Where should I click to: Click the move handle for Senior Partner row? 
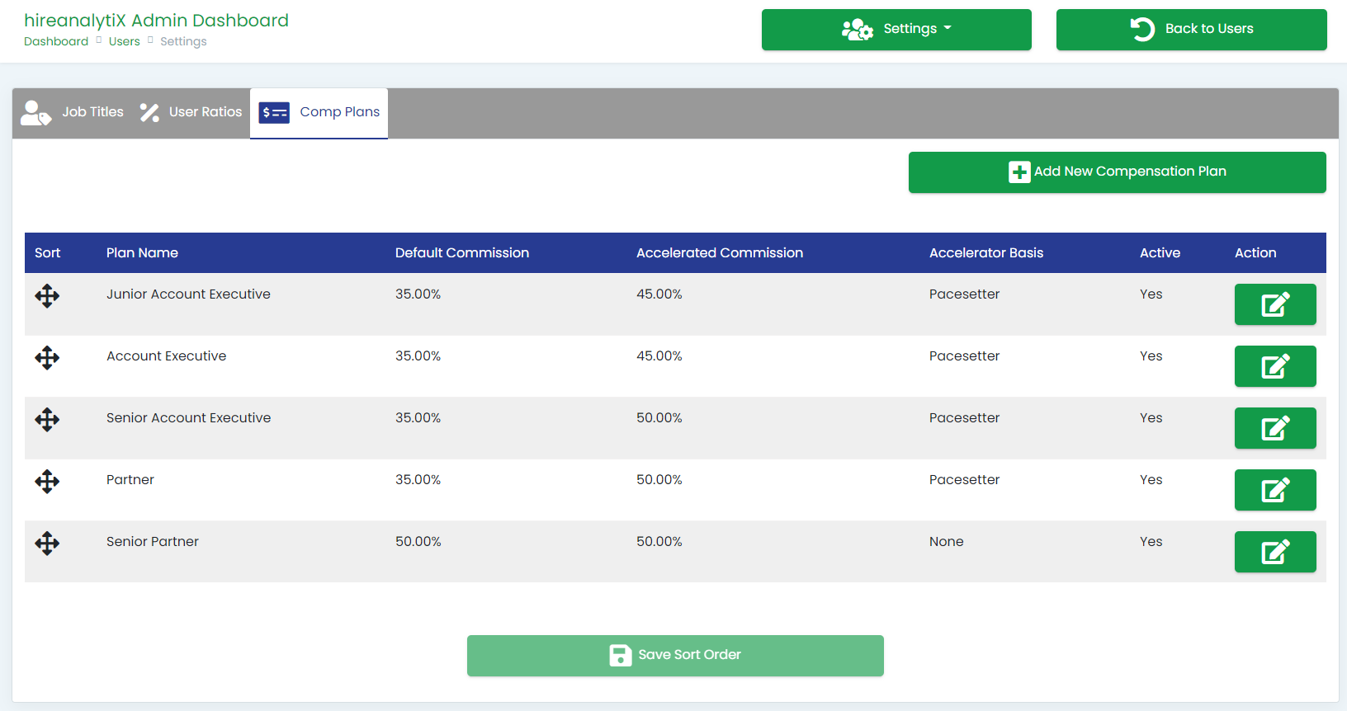[x=47, y=544]
